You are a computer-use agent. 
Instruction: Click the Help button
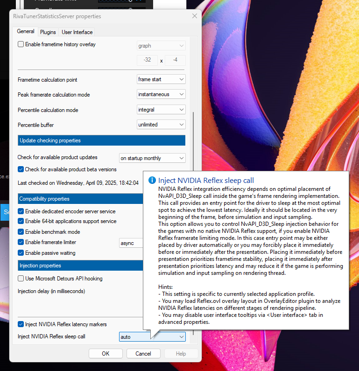(181, 353)
